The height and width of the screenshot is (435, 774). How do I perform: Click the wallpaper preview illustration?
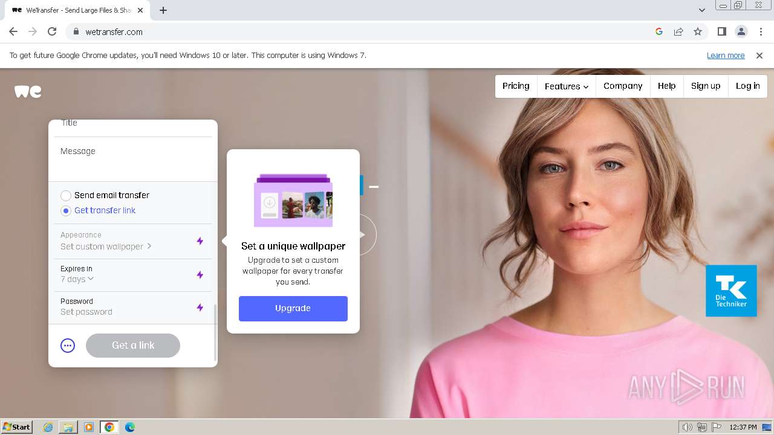[293, 201]
